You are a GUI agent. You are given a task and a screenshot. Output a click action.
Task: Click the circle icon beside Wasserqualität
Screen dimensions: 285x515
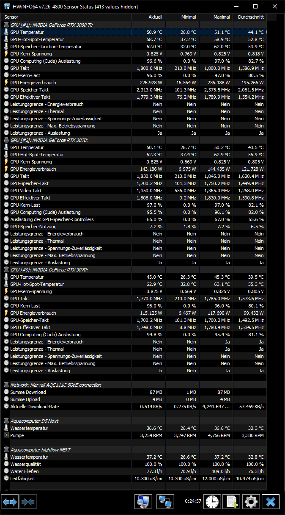click(6, 464)
